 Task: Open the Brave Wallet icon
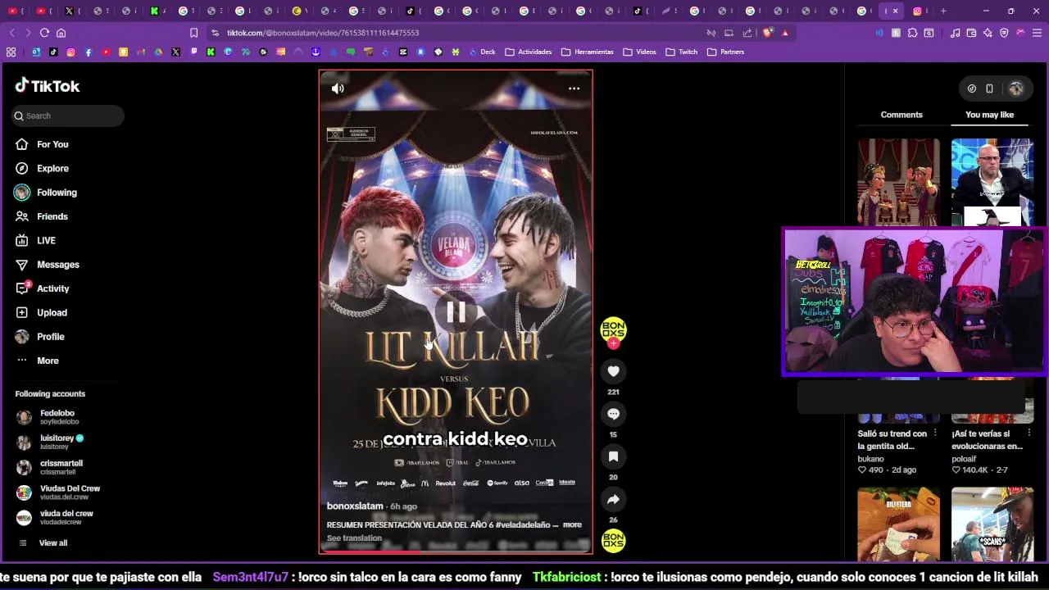(971, 33)
